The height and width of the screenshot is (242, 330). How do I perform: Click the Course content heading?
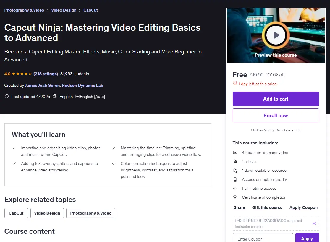(x=30, y=231)
